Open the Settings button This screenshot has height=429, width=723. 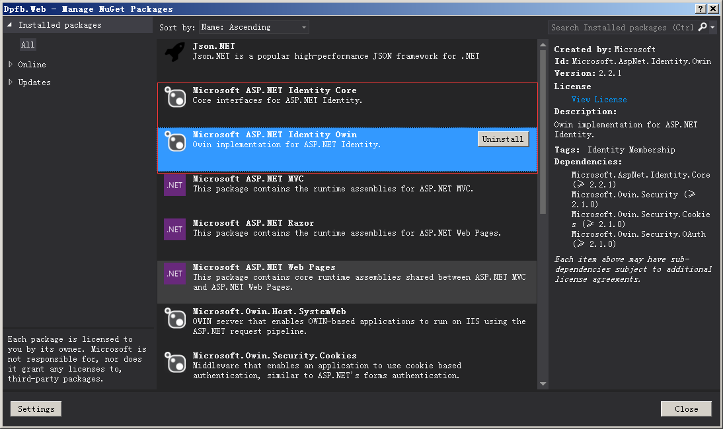pyautogui.click(x=36, y=409)
